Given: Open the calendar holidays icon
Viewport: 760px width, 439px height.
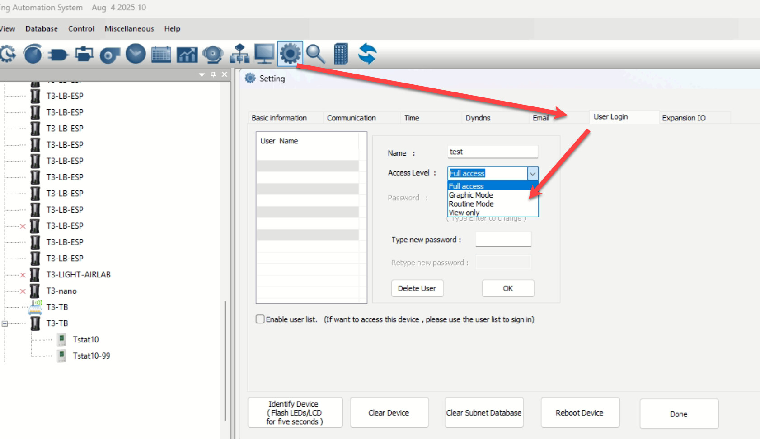Looking at the screenshot, I should pyautogui.click(x=161, y=55).
